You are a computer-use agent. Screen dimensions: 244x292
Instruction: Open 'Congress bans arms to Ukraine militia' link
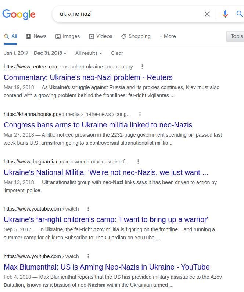click(98, 125)
